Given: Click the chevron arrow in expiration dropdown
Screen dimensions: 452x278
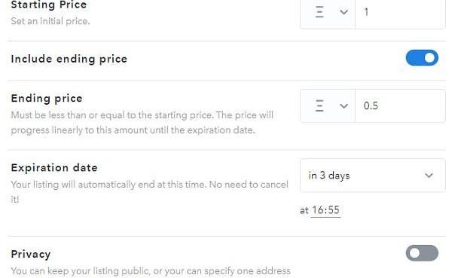Looking at the screenshot, I should tap(429, 176).
